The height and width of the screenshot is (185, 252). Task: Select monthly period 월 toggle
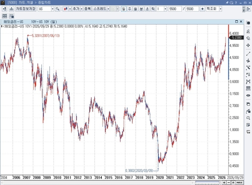[136, 9]
